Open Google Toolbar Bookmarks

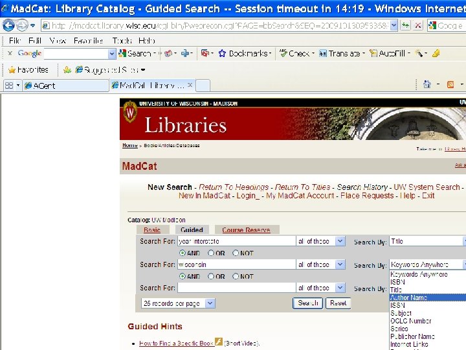[245, 53]
